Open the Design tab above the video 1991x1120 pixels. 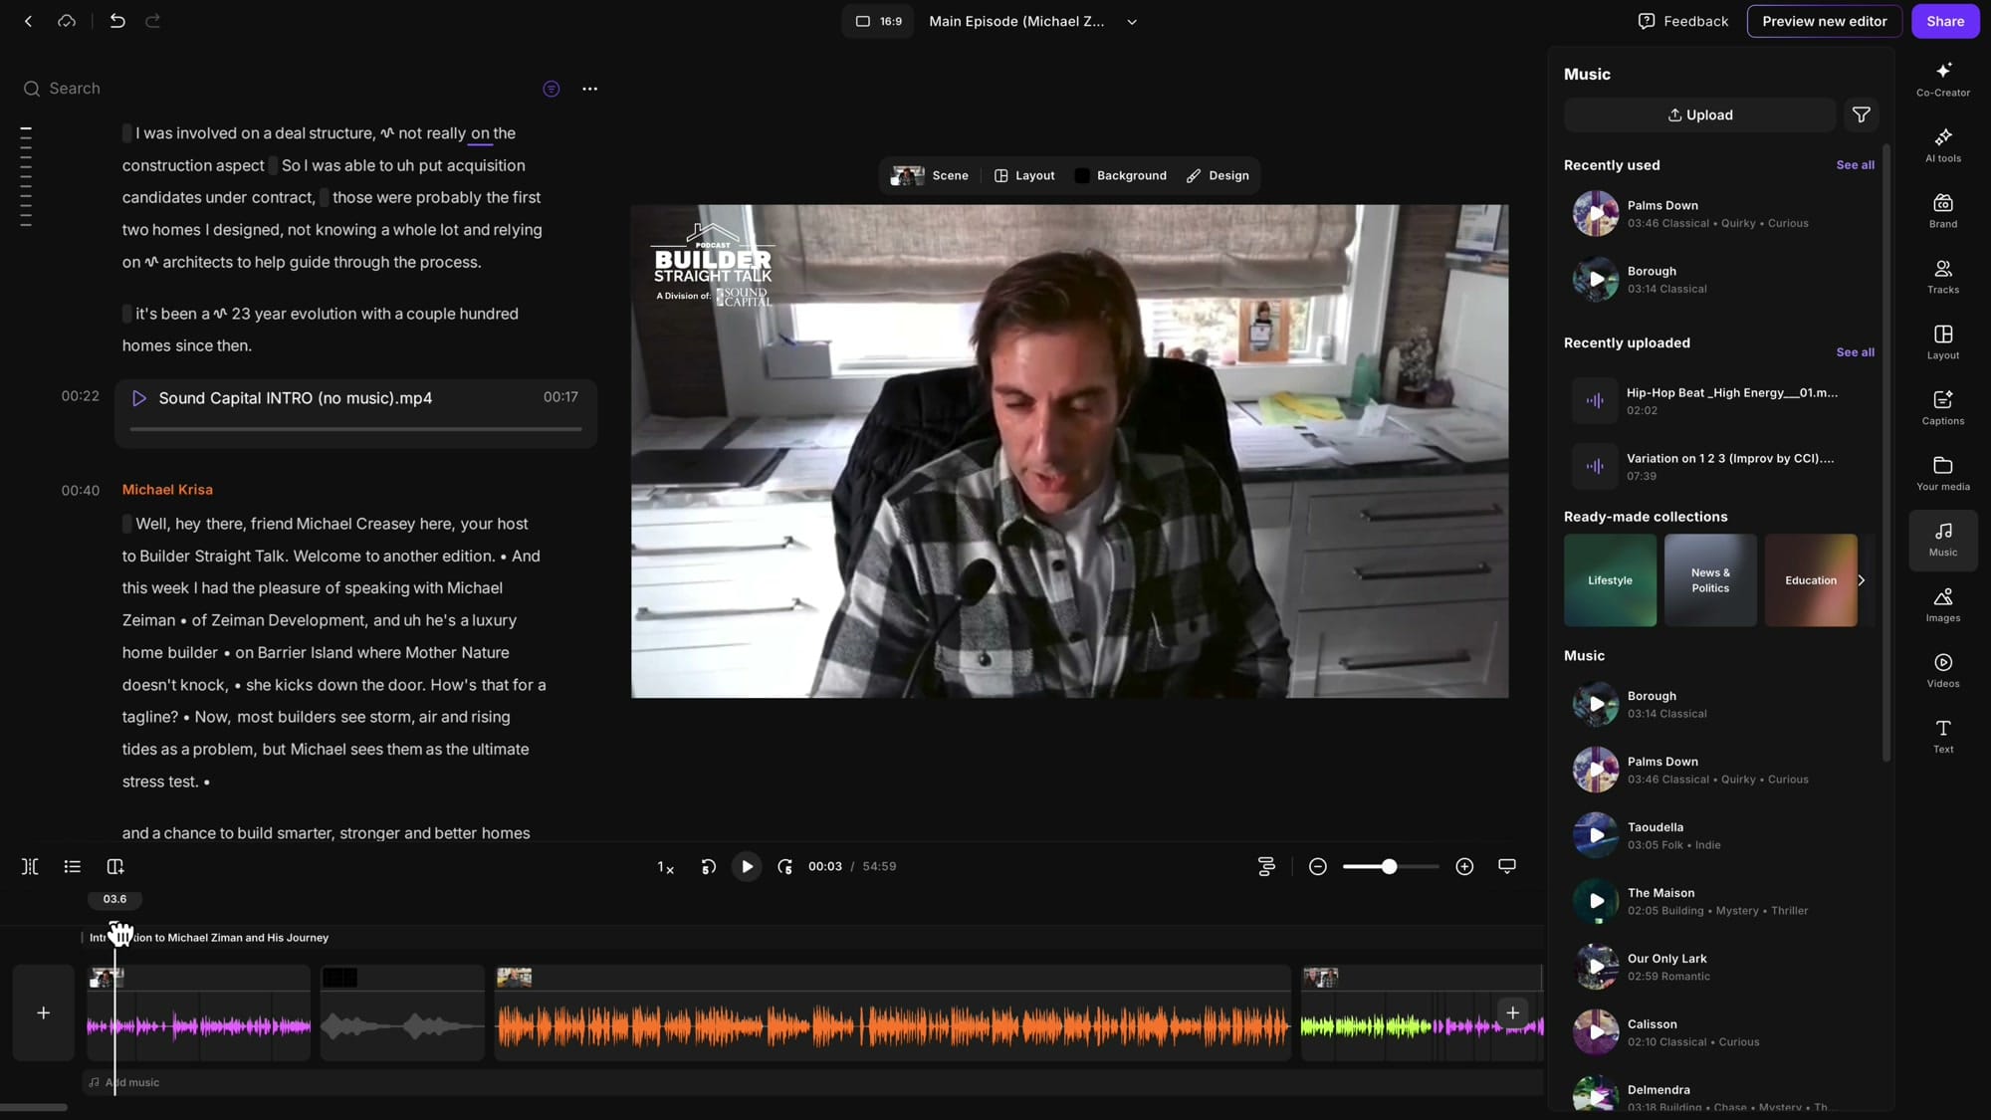(1217, 175)
